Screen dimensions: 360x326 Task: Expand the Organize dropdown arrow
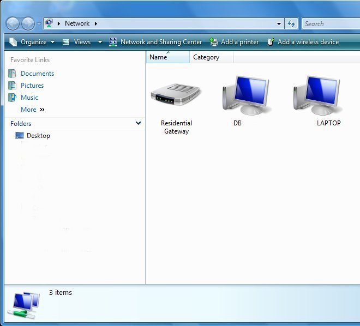(x=52, y=42)
